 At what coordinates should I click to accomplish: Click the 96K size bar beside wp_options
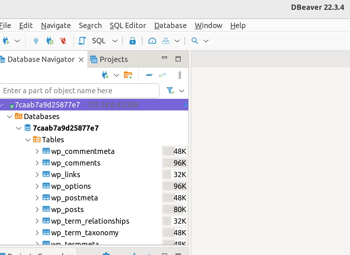[175, 186]
